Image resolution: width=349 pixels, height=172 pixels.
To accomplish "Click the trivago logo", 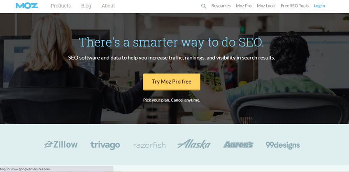I will pos(105,145).
